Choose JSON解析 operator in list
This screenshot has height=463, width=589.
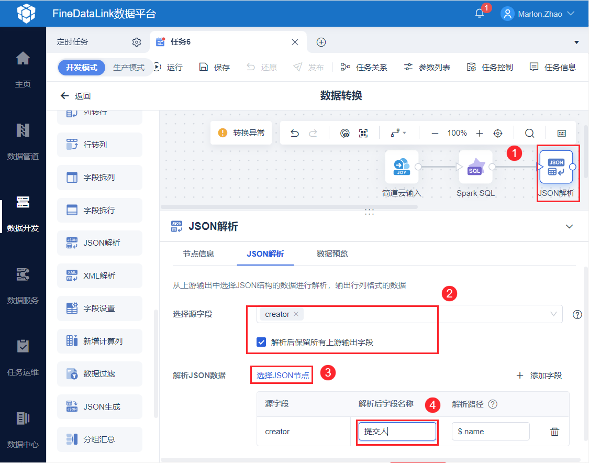pos(99,243)
